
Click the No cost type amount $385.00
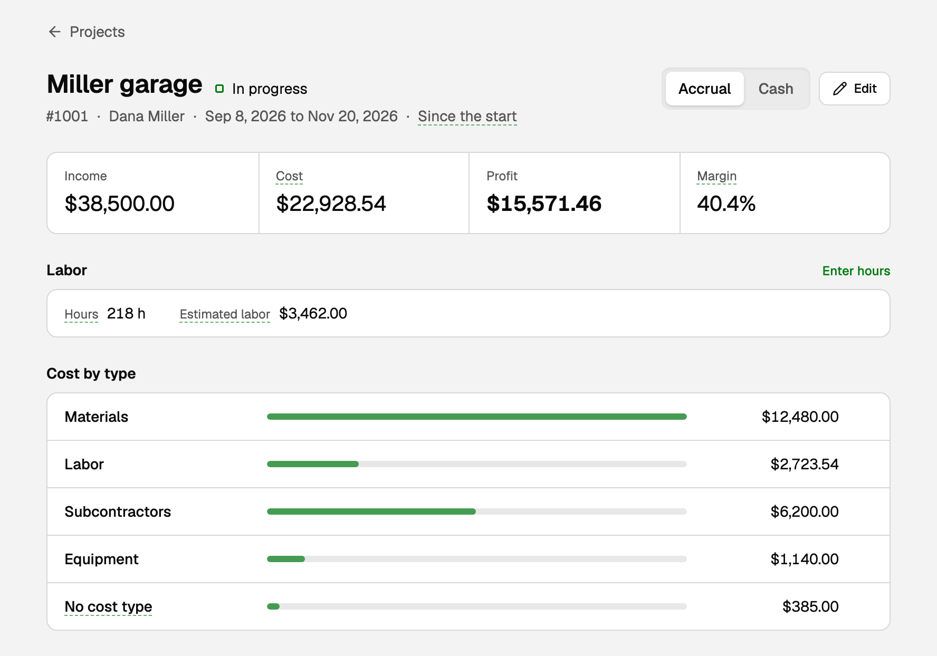coord(810,606)
